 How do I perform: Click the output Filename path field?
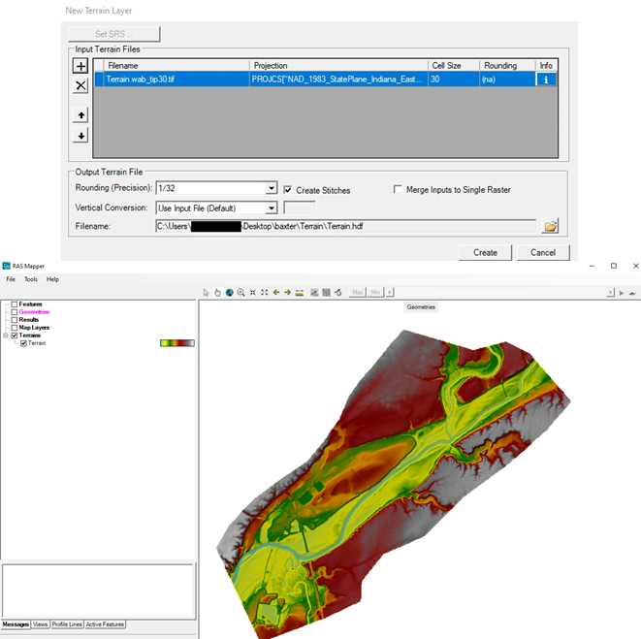[344, 226]
